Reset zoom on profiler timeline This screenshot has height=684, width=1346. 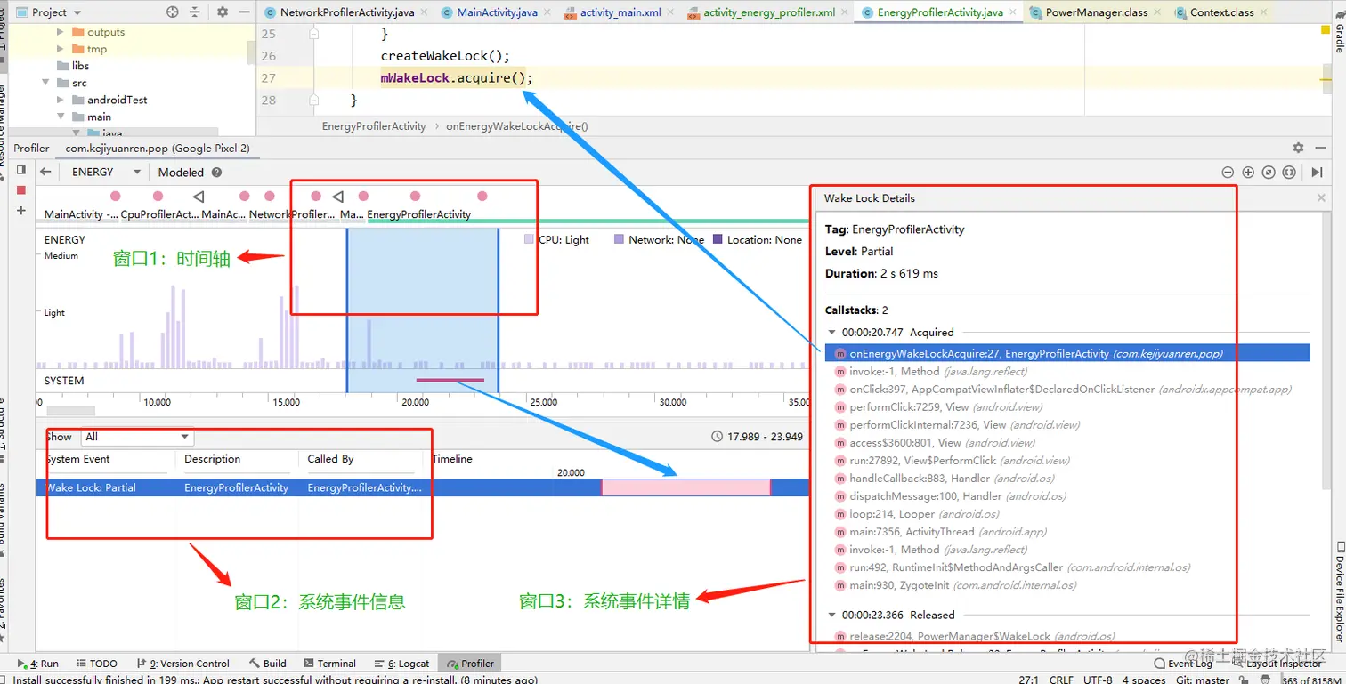click(1269, 173)
